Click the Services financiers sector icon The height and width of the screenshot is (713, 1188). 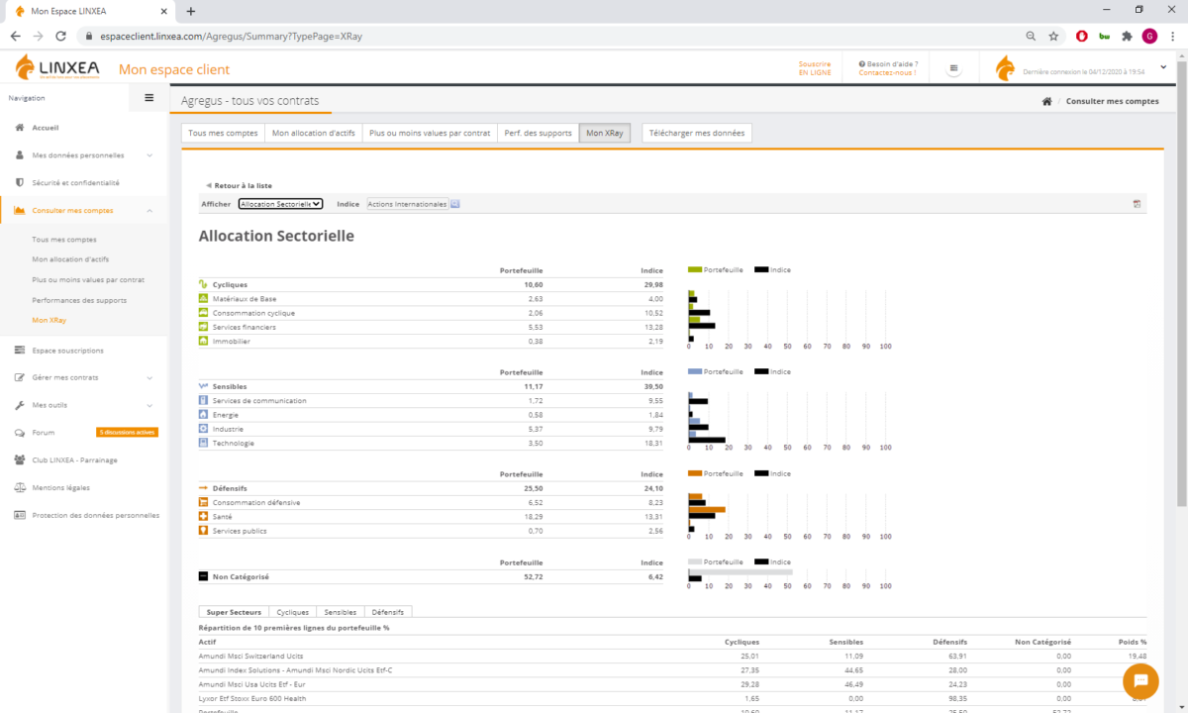pyautogui.click(x=203, y=327)
